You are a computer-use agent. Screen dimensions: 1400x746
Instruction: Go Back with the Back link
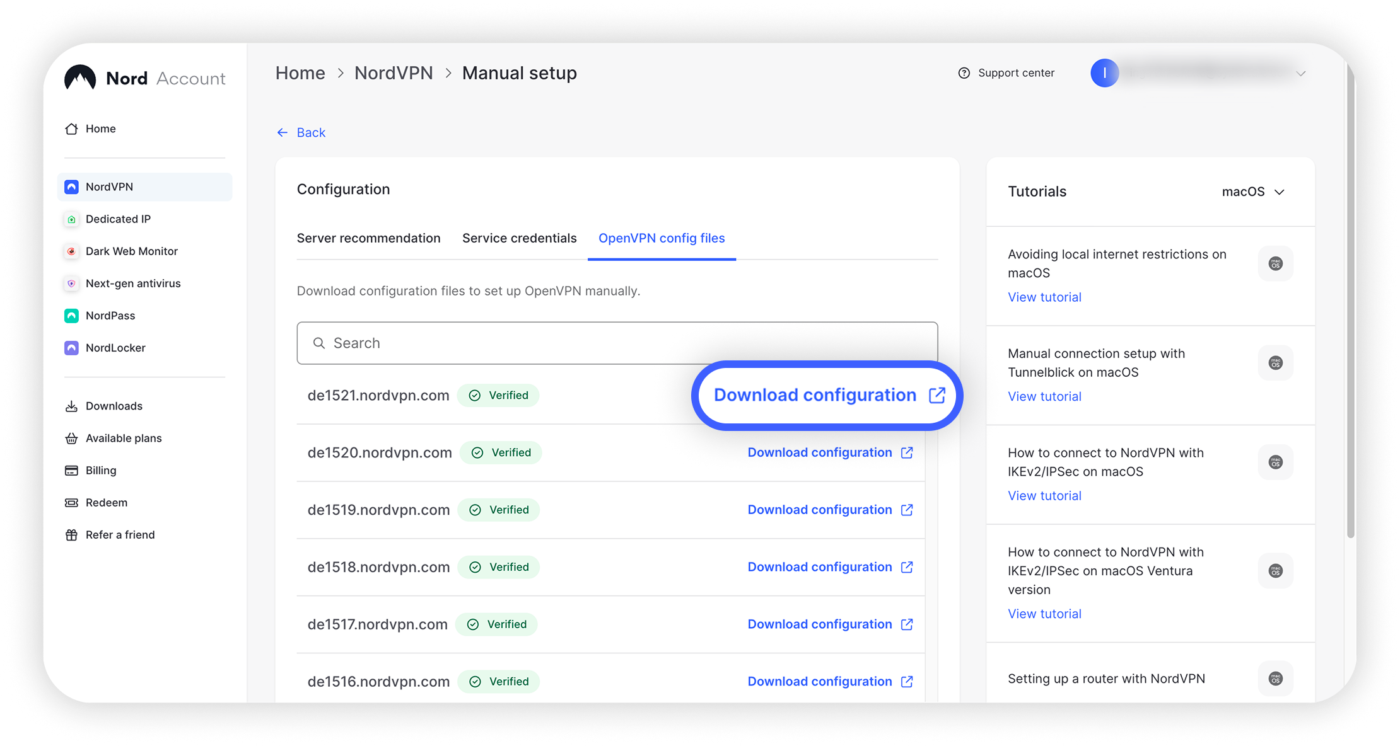point(301,132)
